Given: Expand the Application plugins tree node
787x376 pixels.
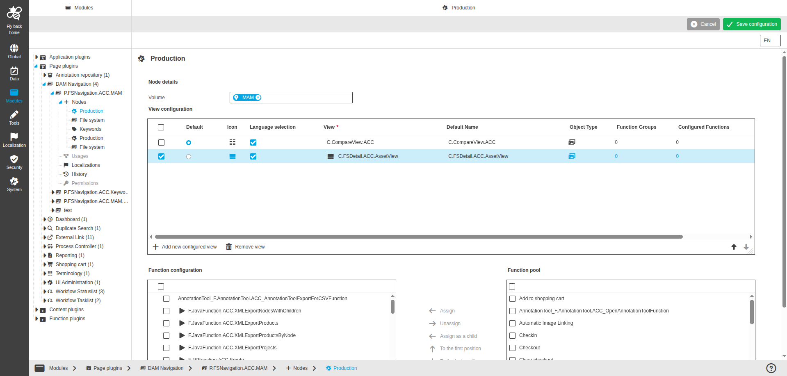Looking at the screenshot, I should pyautogui.click(x=36, y=57).
